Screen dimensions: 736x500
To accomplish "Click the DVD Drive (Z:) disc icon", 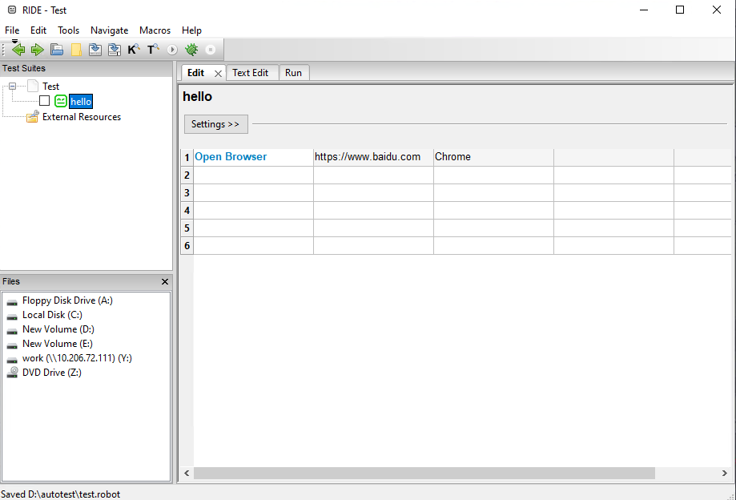I will (x=12, y=373).
